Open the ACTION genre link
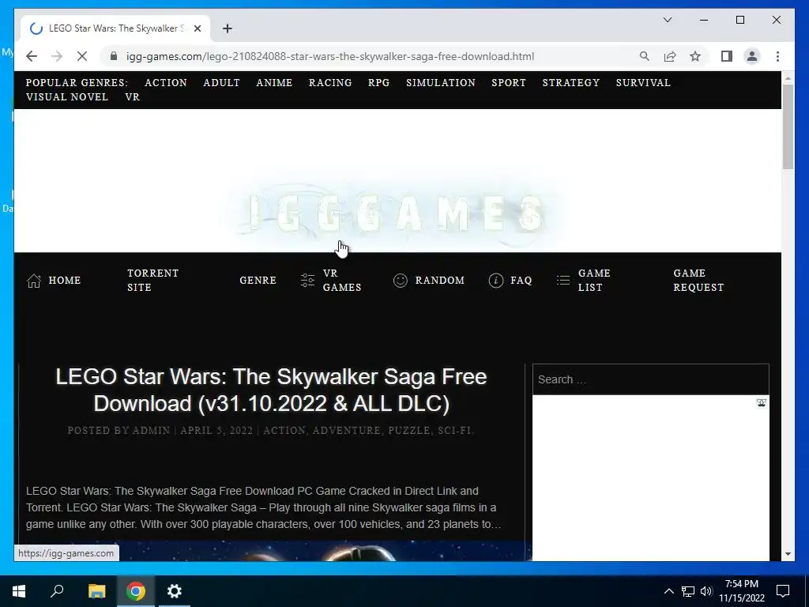The image size is (809, 607). (x=166, y=82)
